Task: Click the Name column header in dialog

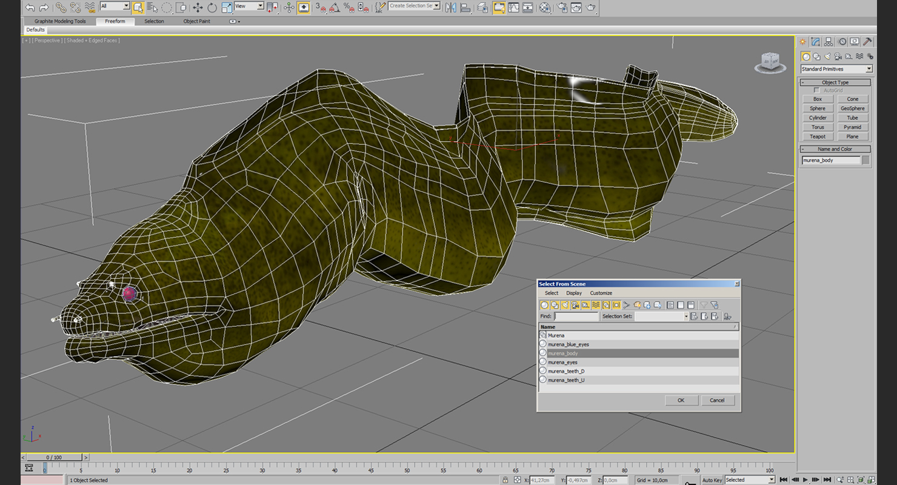Action: point(639,327)
